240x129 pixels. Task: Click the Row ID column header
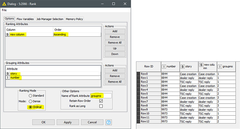[x=149, y=67]
